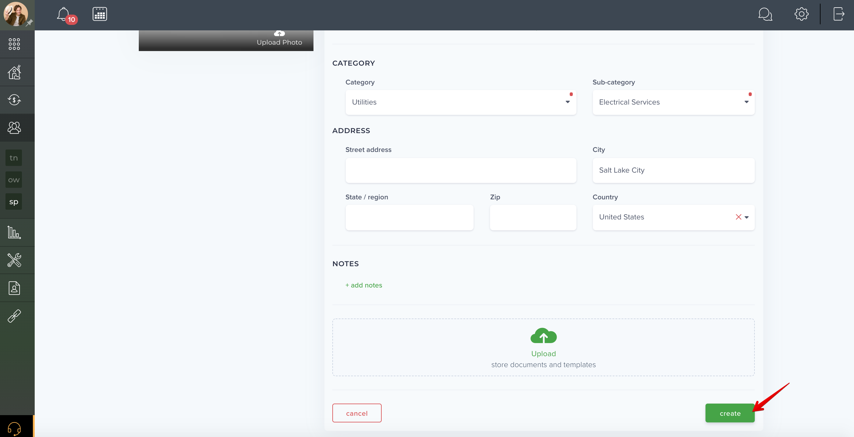
Task: Click the City field with Salt Lake City
Action: pyautogui.click(x=673, y=170)
